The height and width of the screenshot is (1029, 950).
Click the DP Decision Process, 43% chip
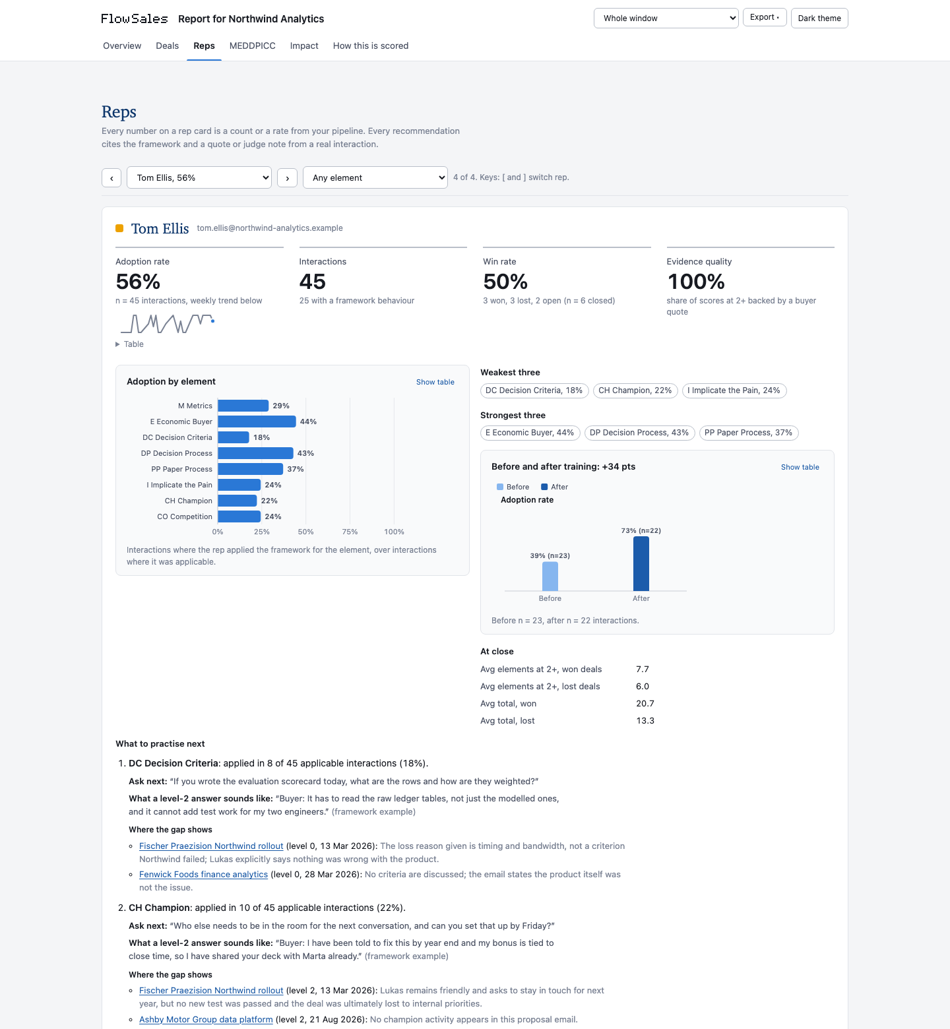[639, 433]
